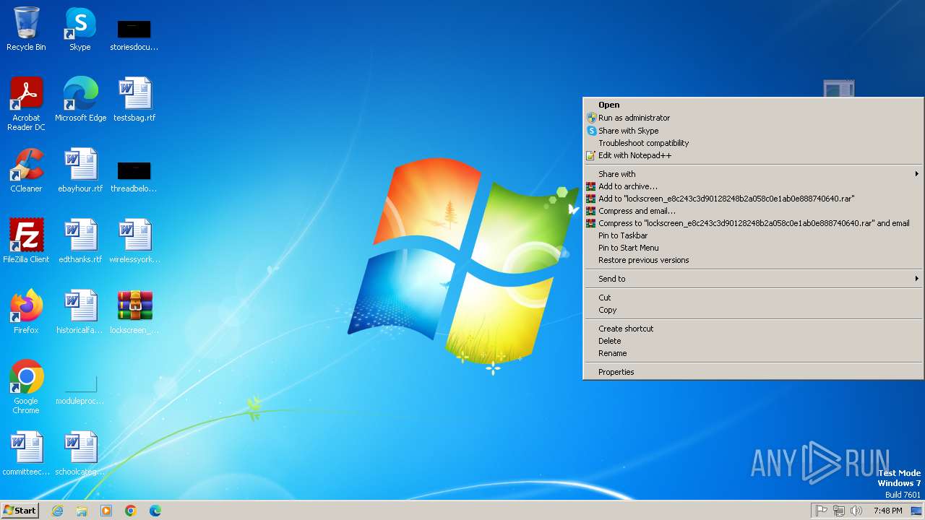Screen dimensions: 925x520
Task: Select Acrobat Reader DC shortcut
Action: click(26, 103)
